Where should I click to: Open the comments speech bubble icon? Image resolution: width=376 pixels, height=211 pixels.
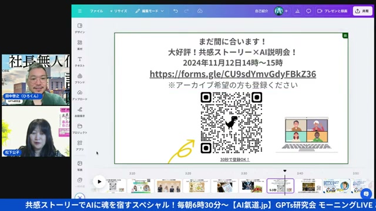308,11
